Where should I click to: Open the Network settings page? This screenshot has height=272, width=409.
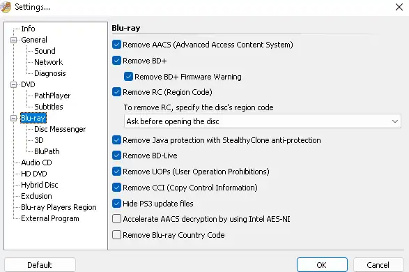click(49, 62)
